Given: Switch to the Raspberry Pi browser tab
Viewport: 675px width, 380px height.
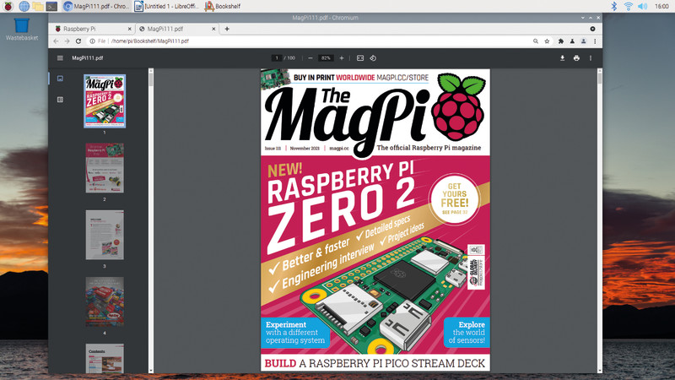Looking at the screenshot, I should point(91,29).
